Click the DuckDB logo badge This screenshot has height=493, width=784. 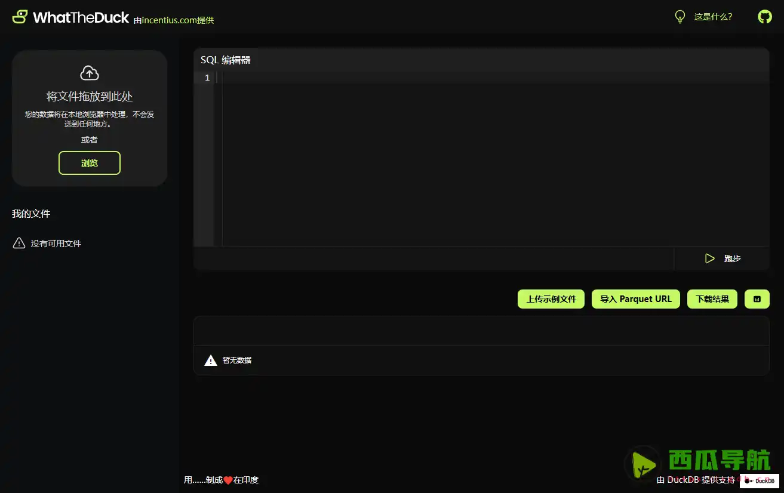(759, 480)
